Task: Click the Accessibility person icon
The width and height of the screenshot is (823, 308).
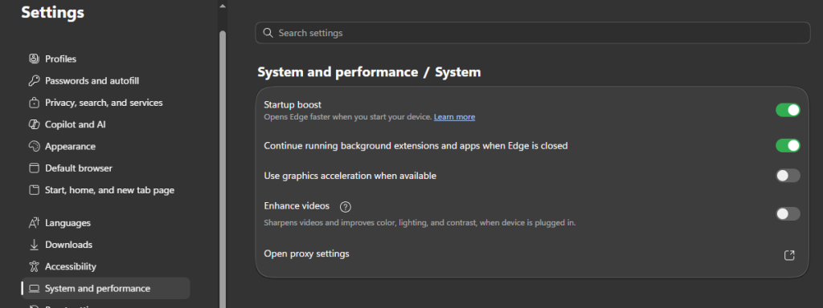Action: tap(34, 266)
